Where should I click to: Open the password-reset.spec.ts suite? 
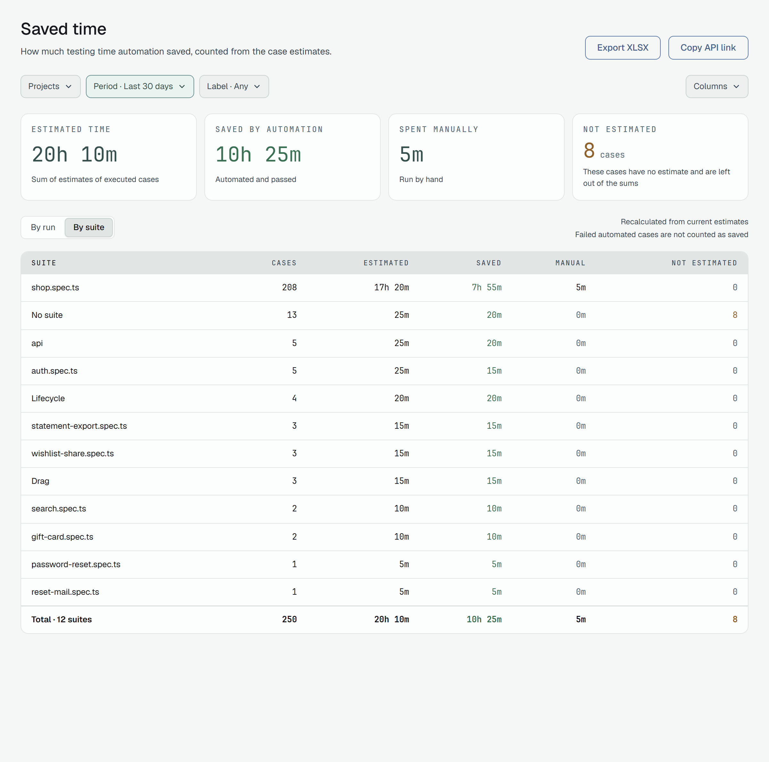click(76, 565)
